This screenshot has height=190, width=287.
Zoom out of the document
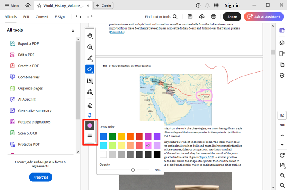pyautogui.click(x=282, y=185)
